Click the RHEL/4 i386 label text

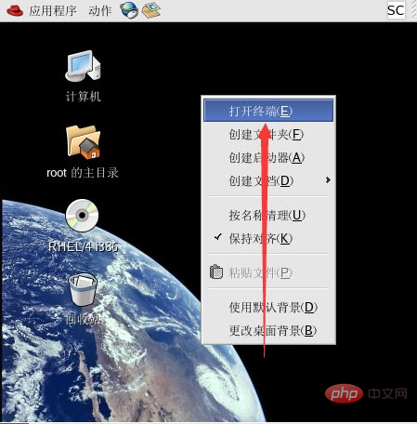(x=83, y=246)
